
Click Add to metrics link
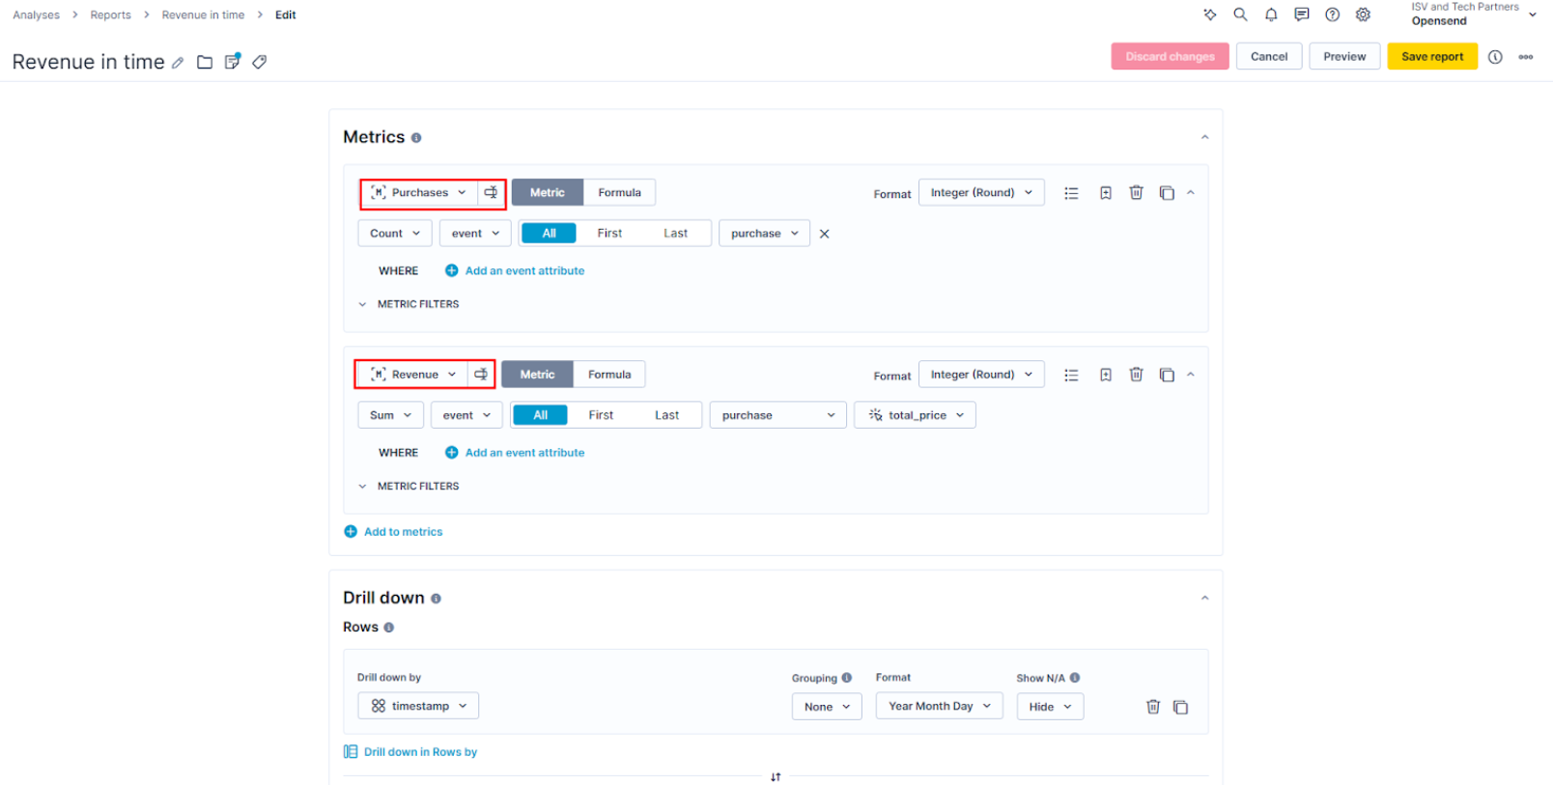tap(403, 532)
